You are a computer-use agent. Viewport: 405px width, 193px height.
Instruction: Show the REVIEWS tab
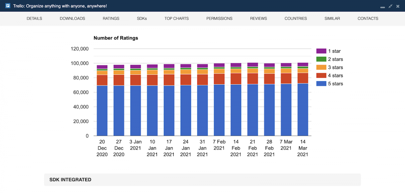tap(258, 18)
